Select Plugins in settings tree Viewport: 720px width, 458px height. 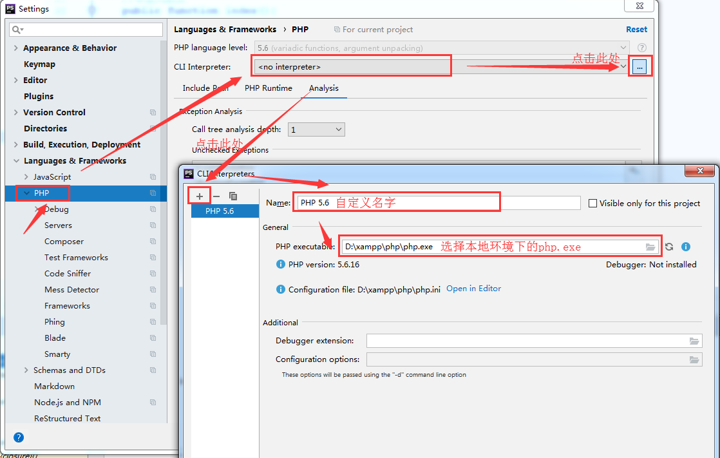[39, 97]
